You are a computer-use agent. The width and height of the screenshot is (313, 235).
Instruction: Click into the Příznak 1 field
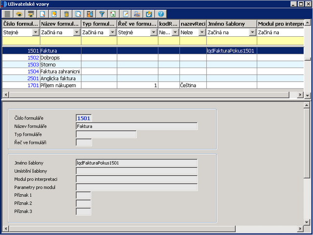click(x=84, y=195)
